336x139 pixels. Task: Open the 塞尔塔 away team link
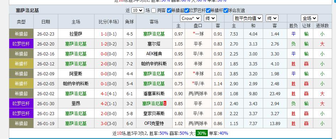pos(154,44)
